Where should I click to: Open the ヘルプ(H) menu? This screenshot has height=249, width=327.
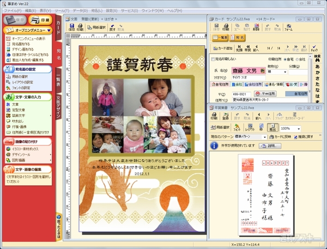174,10
